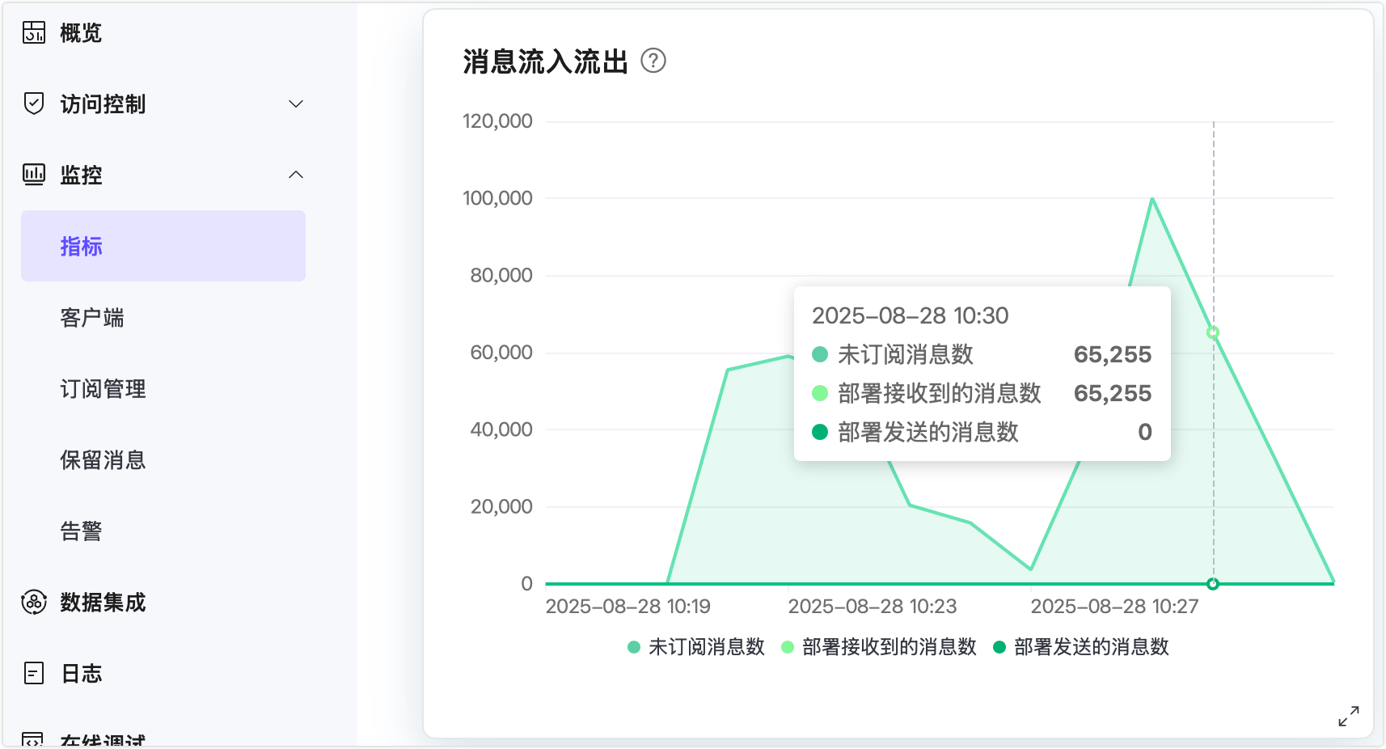
Task: Toggle the 部署发送的消息数 legend series
Action: (1081, 647)
